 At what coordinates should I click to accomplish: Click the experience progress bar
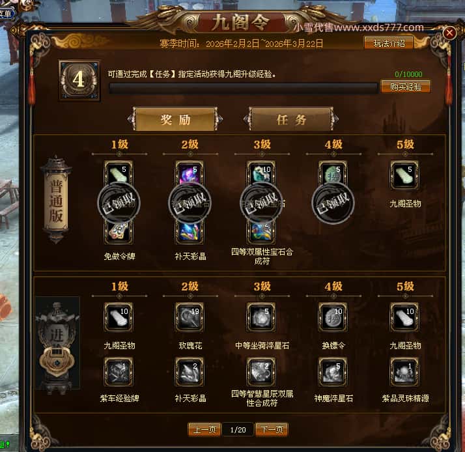(243, 88)
